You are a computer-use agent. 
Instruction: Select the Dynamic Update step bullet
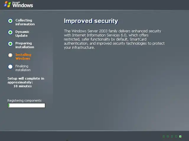10,32
